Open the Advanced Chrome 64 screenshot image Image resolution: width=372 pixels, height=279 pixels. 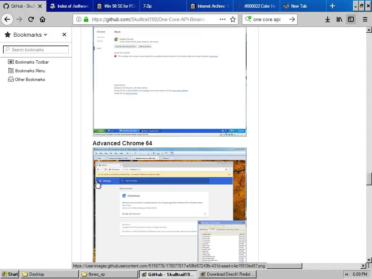[170, 205]
